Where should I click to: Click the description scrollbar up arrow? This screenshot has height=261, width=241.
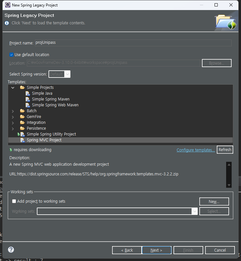[229, 165]
